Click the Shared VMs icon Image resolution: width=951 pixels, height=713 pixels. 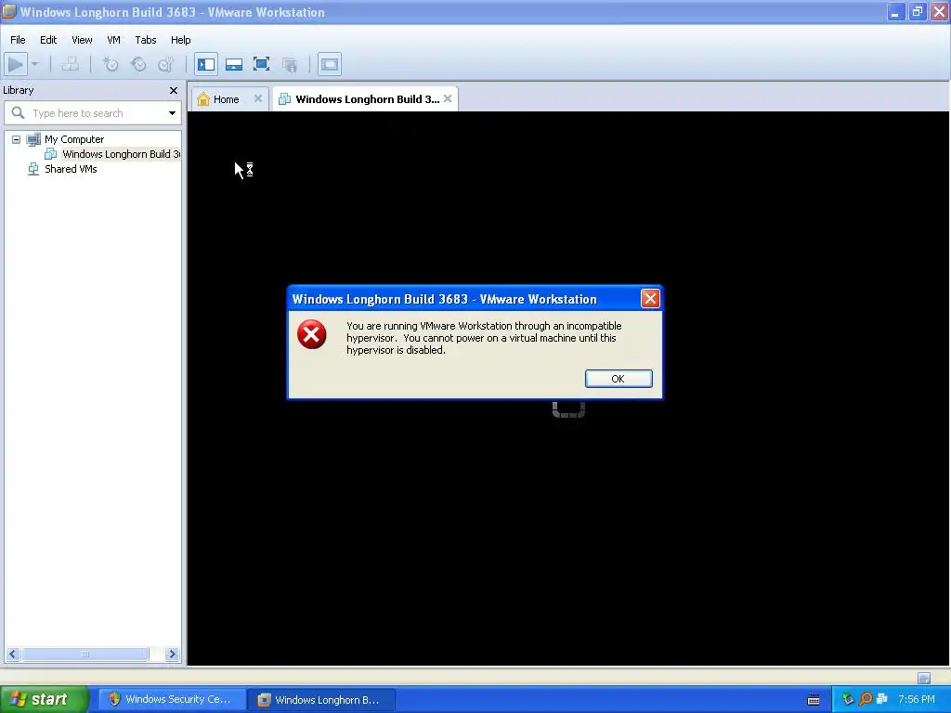[33, 169]
